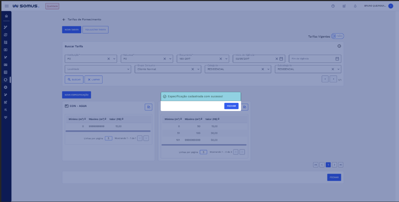Click the NOVA TARIFA button
The width and height of the screenshot is (399, 202).
pyautogui.click(x=72, y=30)
